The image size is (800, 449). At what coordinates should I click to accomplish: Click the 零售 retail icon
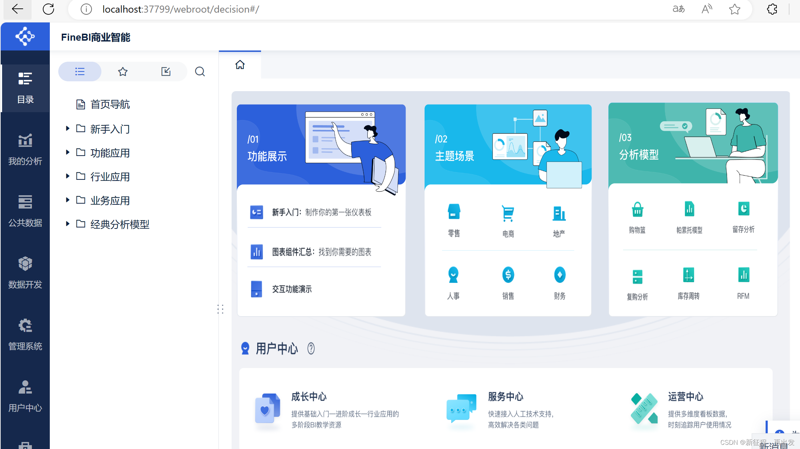(454, 212)
